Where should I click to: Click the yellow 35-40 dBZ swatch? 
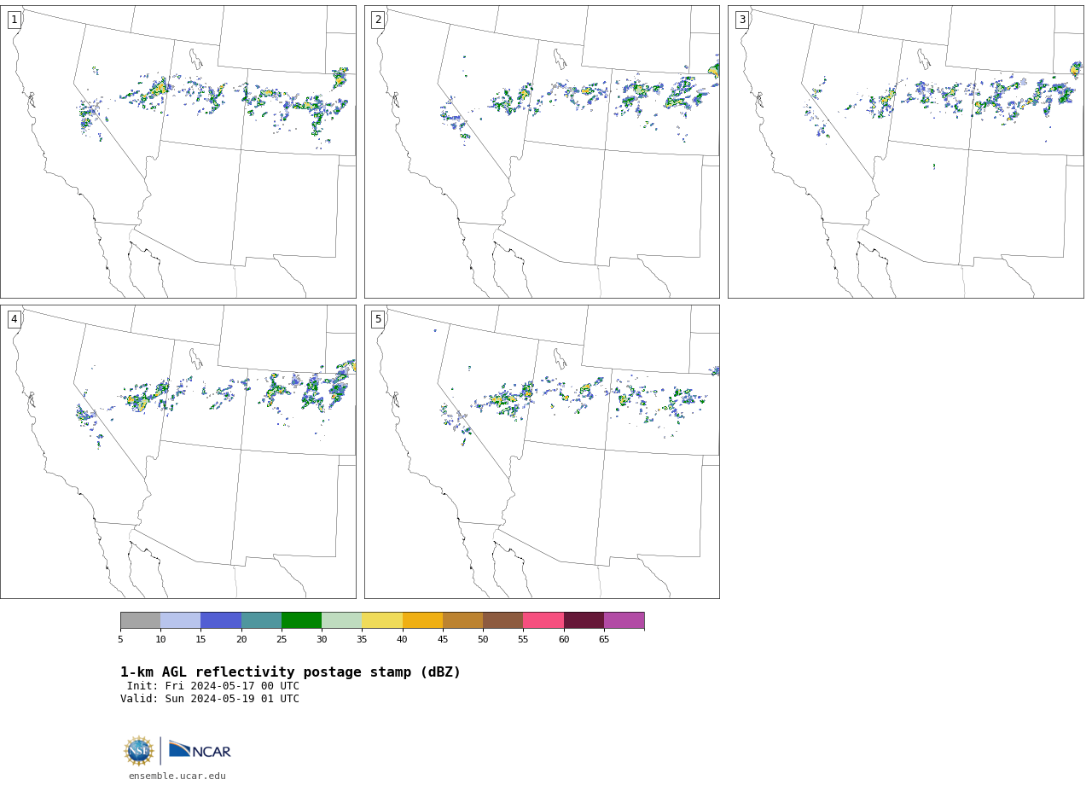382,620
